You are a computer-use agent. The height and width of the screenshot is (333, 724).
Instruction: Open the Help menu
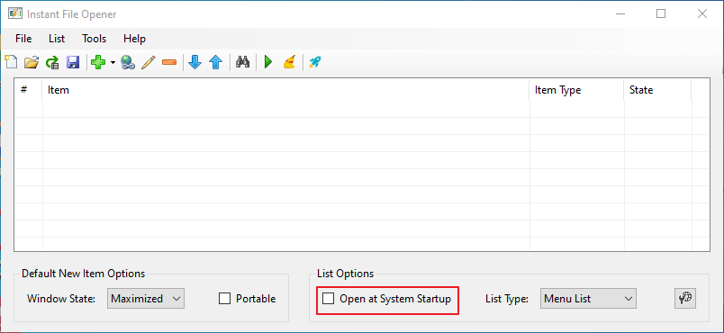[134, 39]
